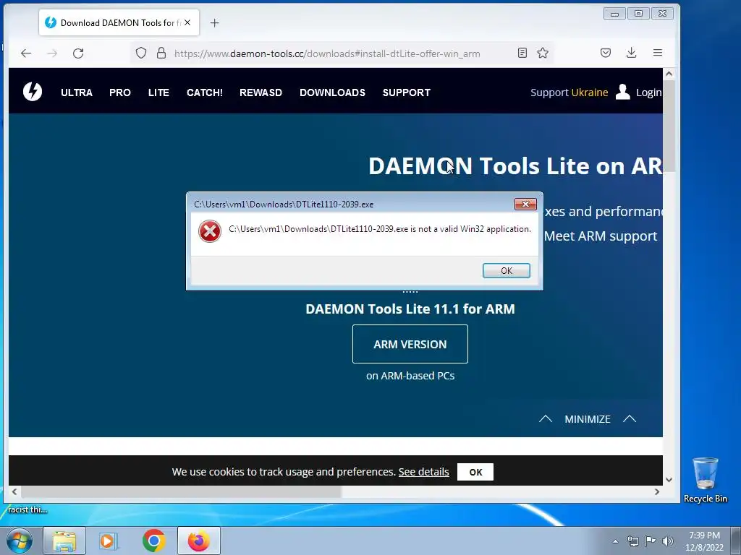Image resolution: width=741 pixels, height=555 pixels.
Task: Open a new tab with plus button
Action: [x=214, y=22]
